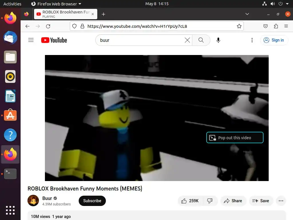Go back in Firefox

[27, 26]
